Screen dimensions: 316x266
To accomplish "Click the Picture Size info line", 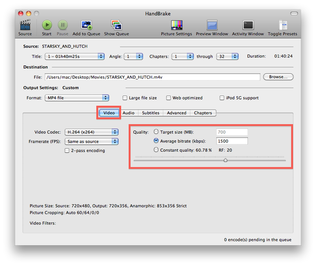I will tap(108, 206).
